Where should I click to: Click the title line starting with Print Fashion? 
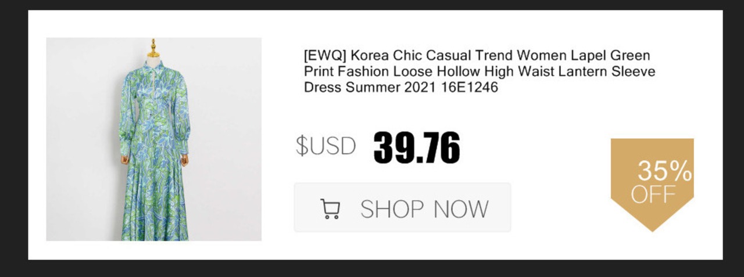tap(480, 72)
